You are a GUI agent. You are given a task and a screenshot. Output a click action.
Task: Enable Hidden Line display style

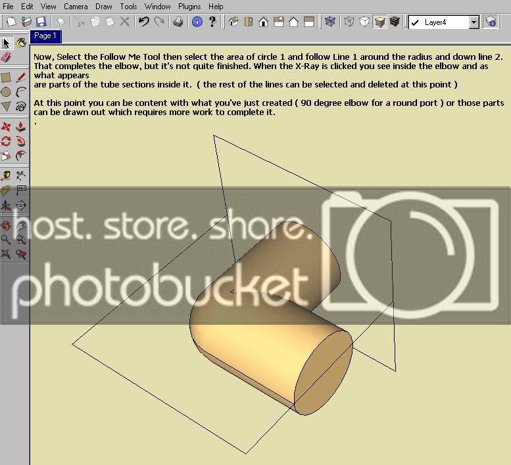coord(364,22)
